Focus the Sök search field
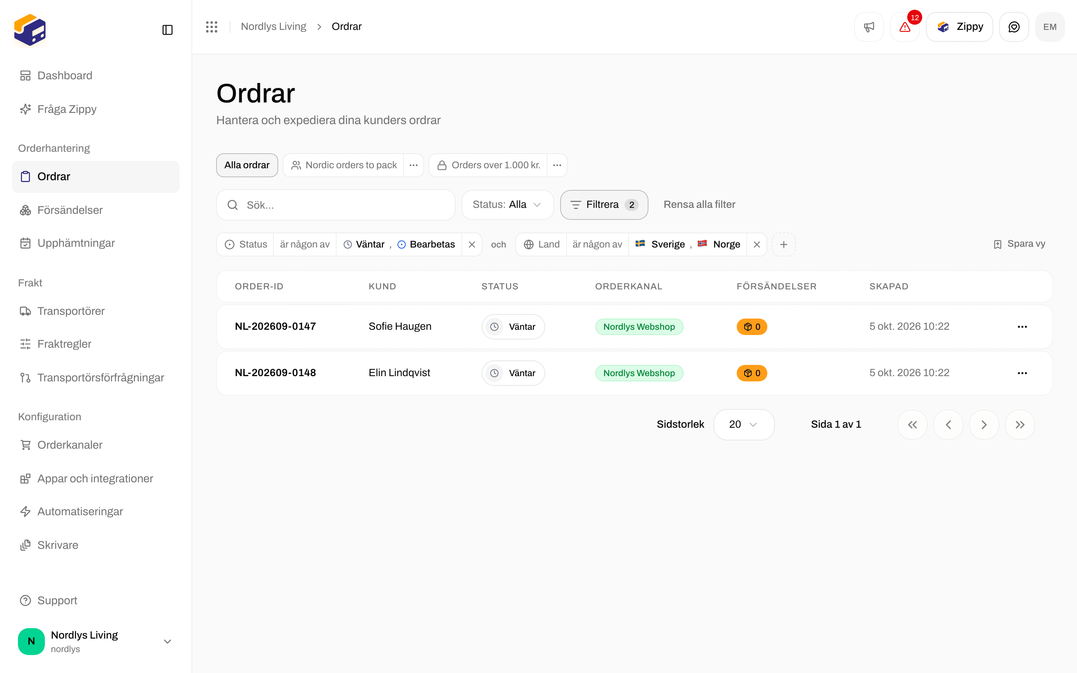Screen dimensions: 1077x673 335,205
